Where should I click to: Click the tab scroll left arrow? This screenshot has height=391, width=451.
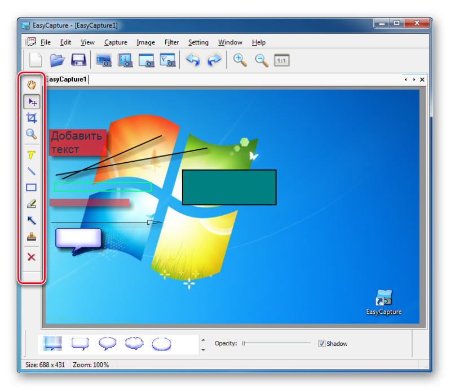[405, 79]
